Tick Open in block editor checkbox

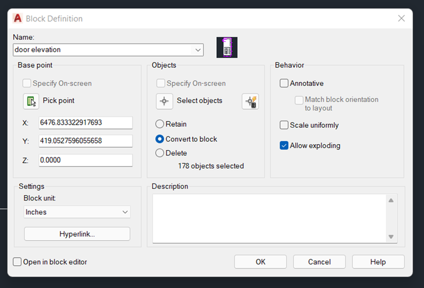tap(17, 261)
